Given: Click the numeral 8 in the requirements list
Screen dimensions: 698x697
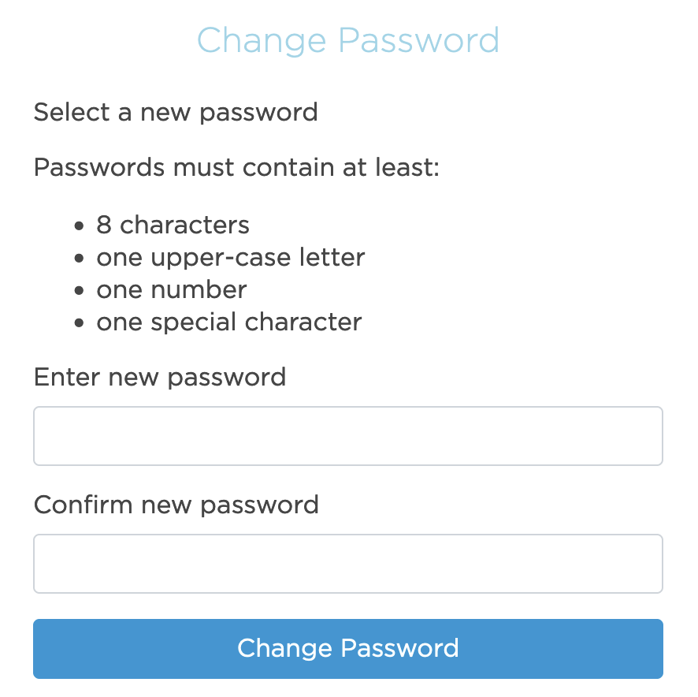Looking at the screenshot, I should click(x=104, y=224).
